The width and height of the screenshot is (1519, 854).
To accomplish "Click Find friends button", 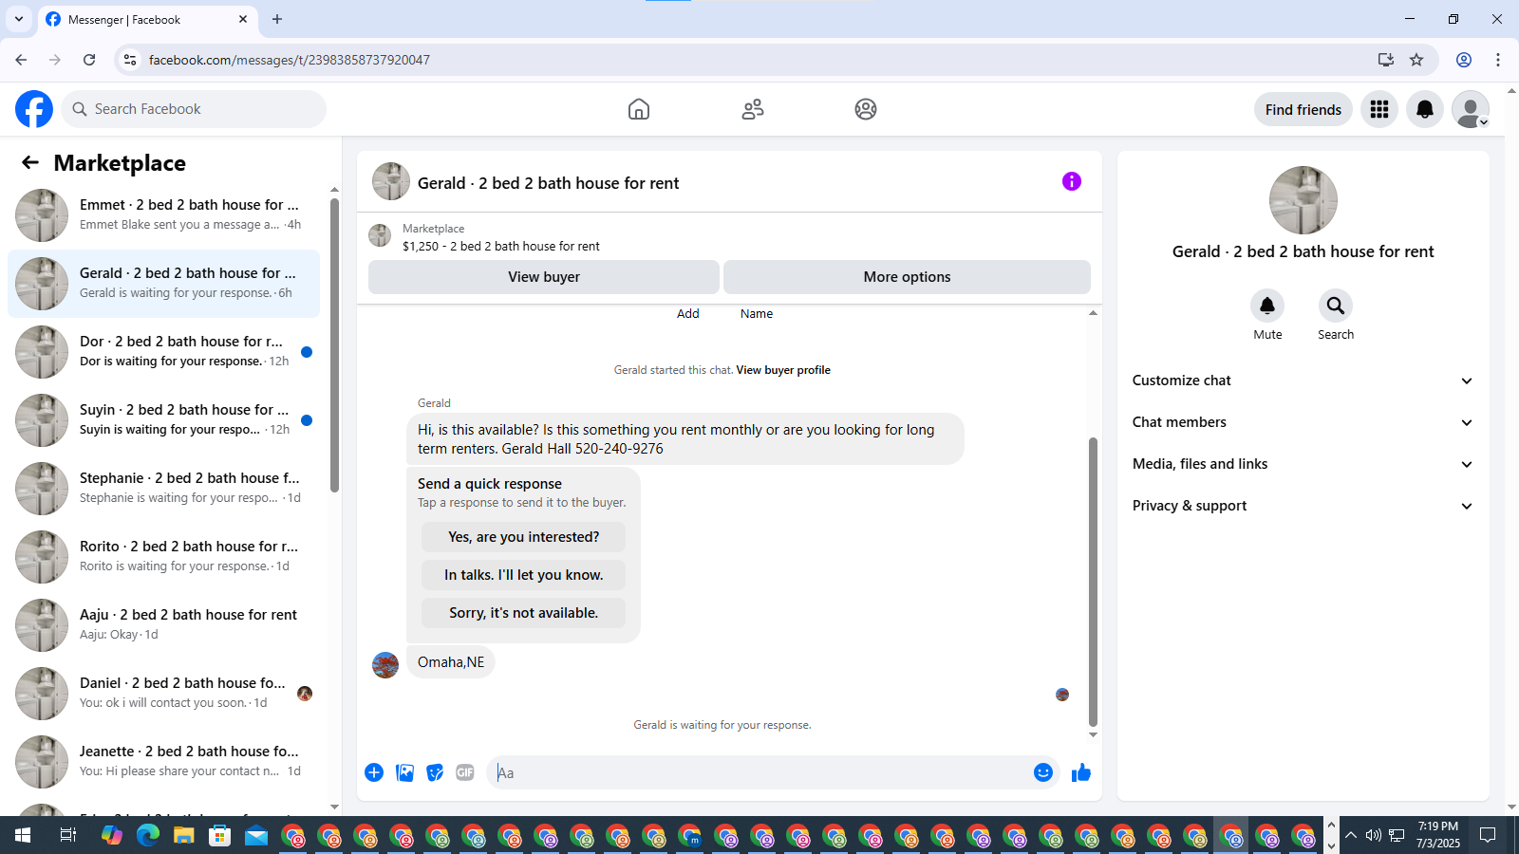I will (1303, 109).
